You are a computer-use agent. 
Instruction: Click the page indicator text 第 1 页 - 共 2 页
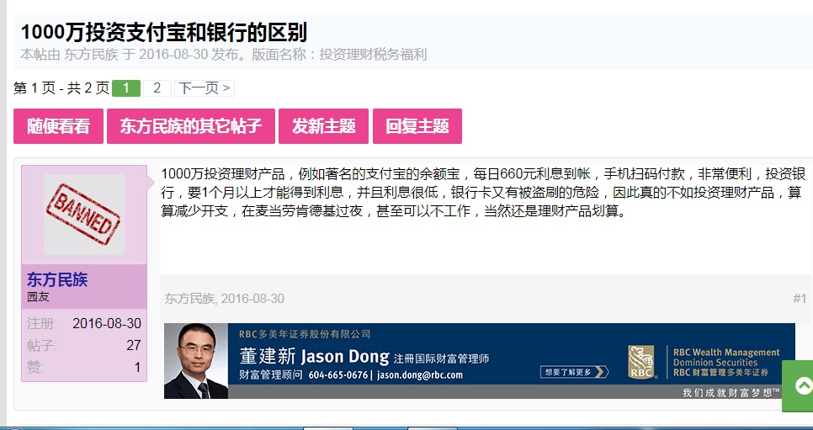(x=61, y=88)
